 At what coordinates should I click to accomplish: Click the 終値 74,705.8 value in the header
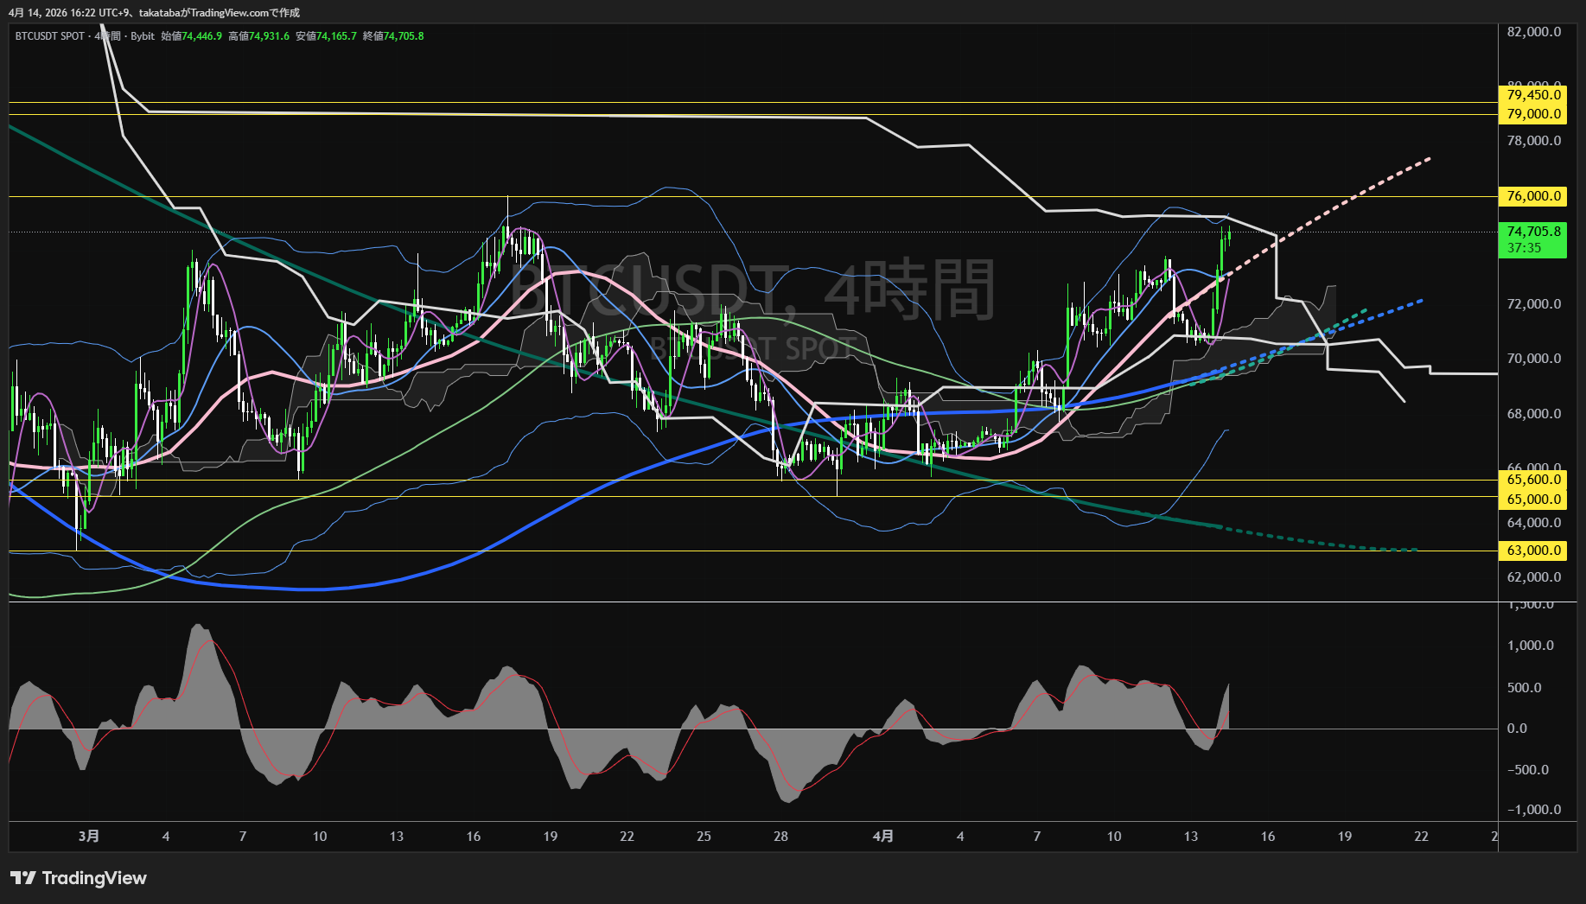(393, 36)
